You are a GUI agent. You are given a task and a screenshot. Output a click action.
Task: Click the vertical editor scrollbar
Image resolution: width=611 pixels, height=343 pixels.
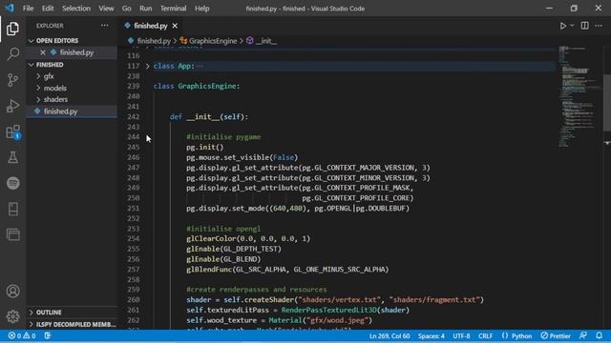[x=607, y=103]
